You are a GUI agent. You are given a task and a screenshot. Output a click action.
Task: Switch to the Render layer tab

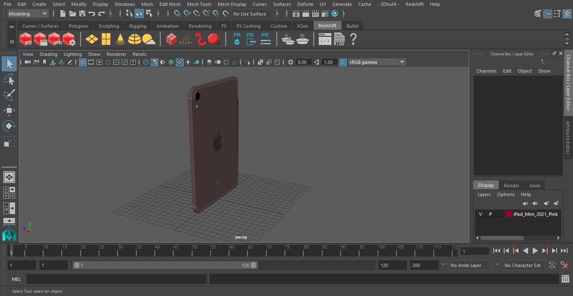pyautogui.click(x=511, y=186)
